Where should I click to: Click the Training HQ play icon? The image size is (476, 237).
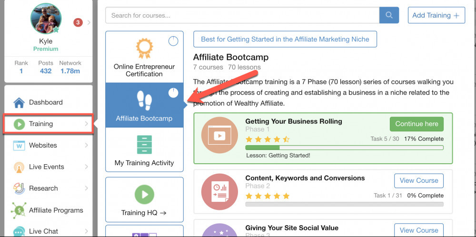click(144, 194)
